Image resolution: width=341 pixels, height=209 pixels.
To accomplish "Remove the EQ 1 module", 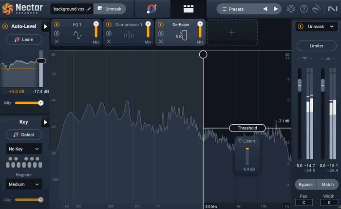I will [x=57, y=41].
